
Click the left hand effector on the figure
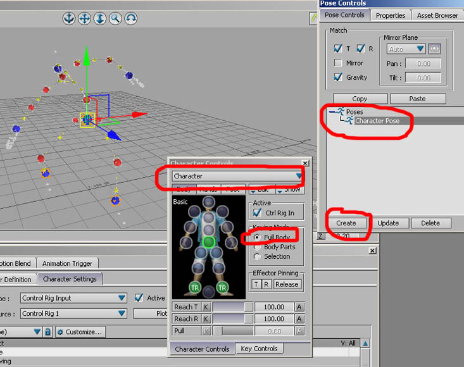click(186, 242)
